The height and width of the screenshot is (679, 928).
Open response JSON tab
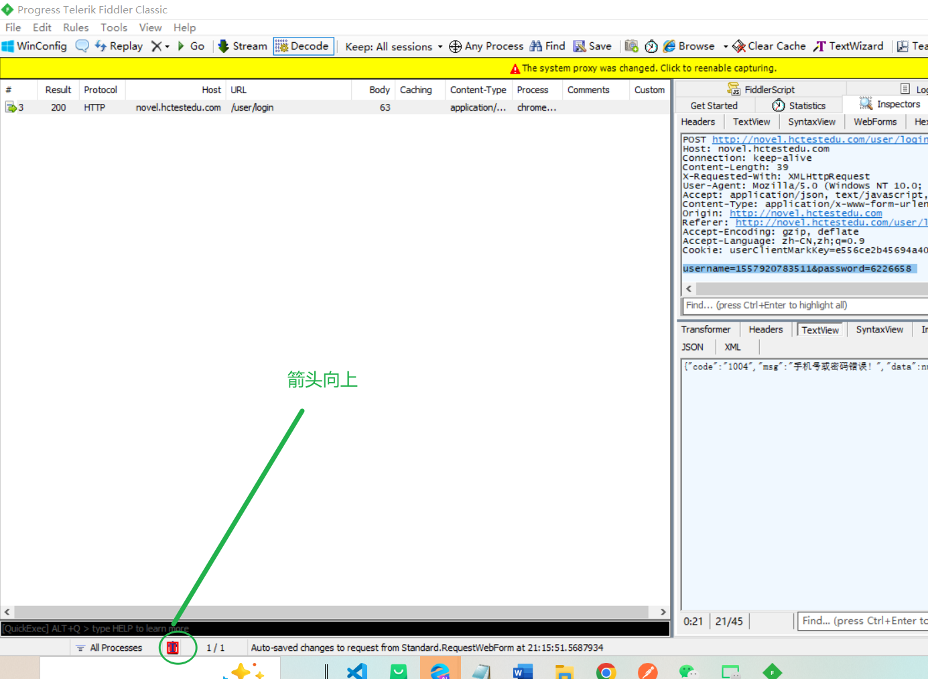(693, 347)
